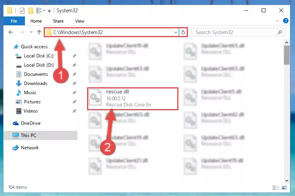The height and width of the screenshot is (196, 295).
Task: Open Music in the sidebar
Action: point(30,93)
